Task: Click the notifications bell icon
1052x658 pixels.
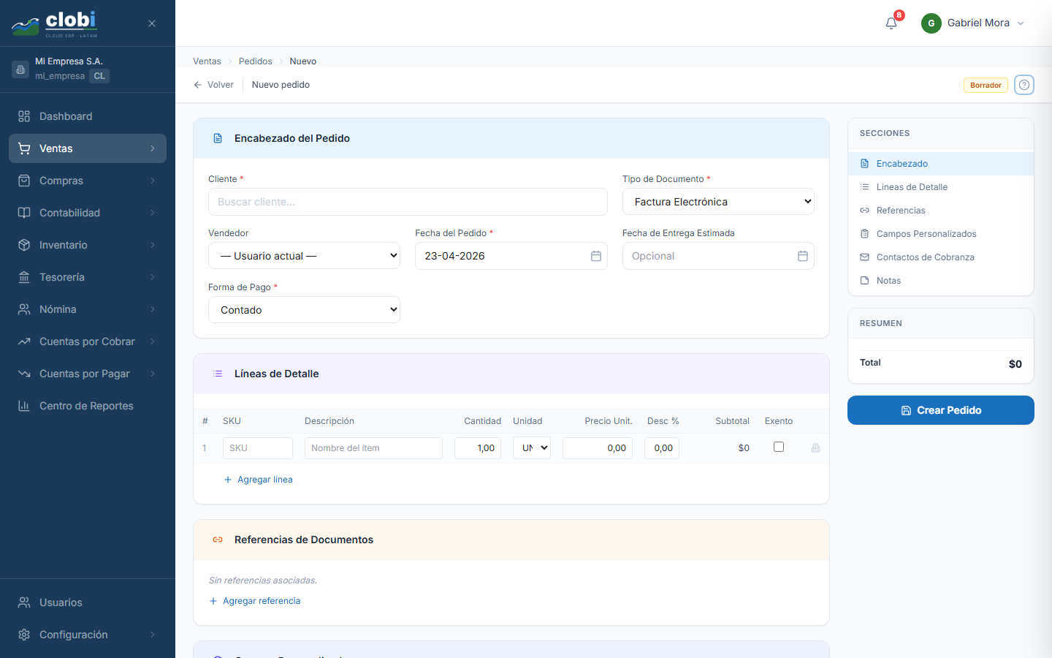Action: [x=891, y=23]
